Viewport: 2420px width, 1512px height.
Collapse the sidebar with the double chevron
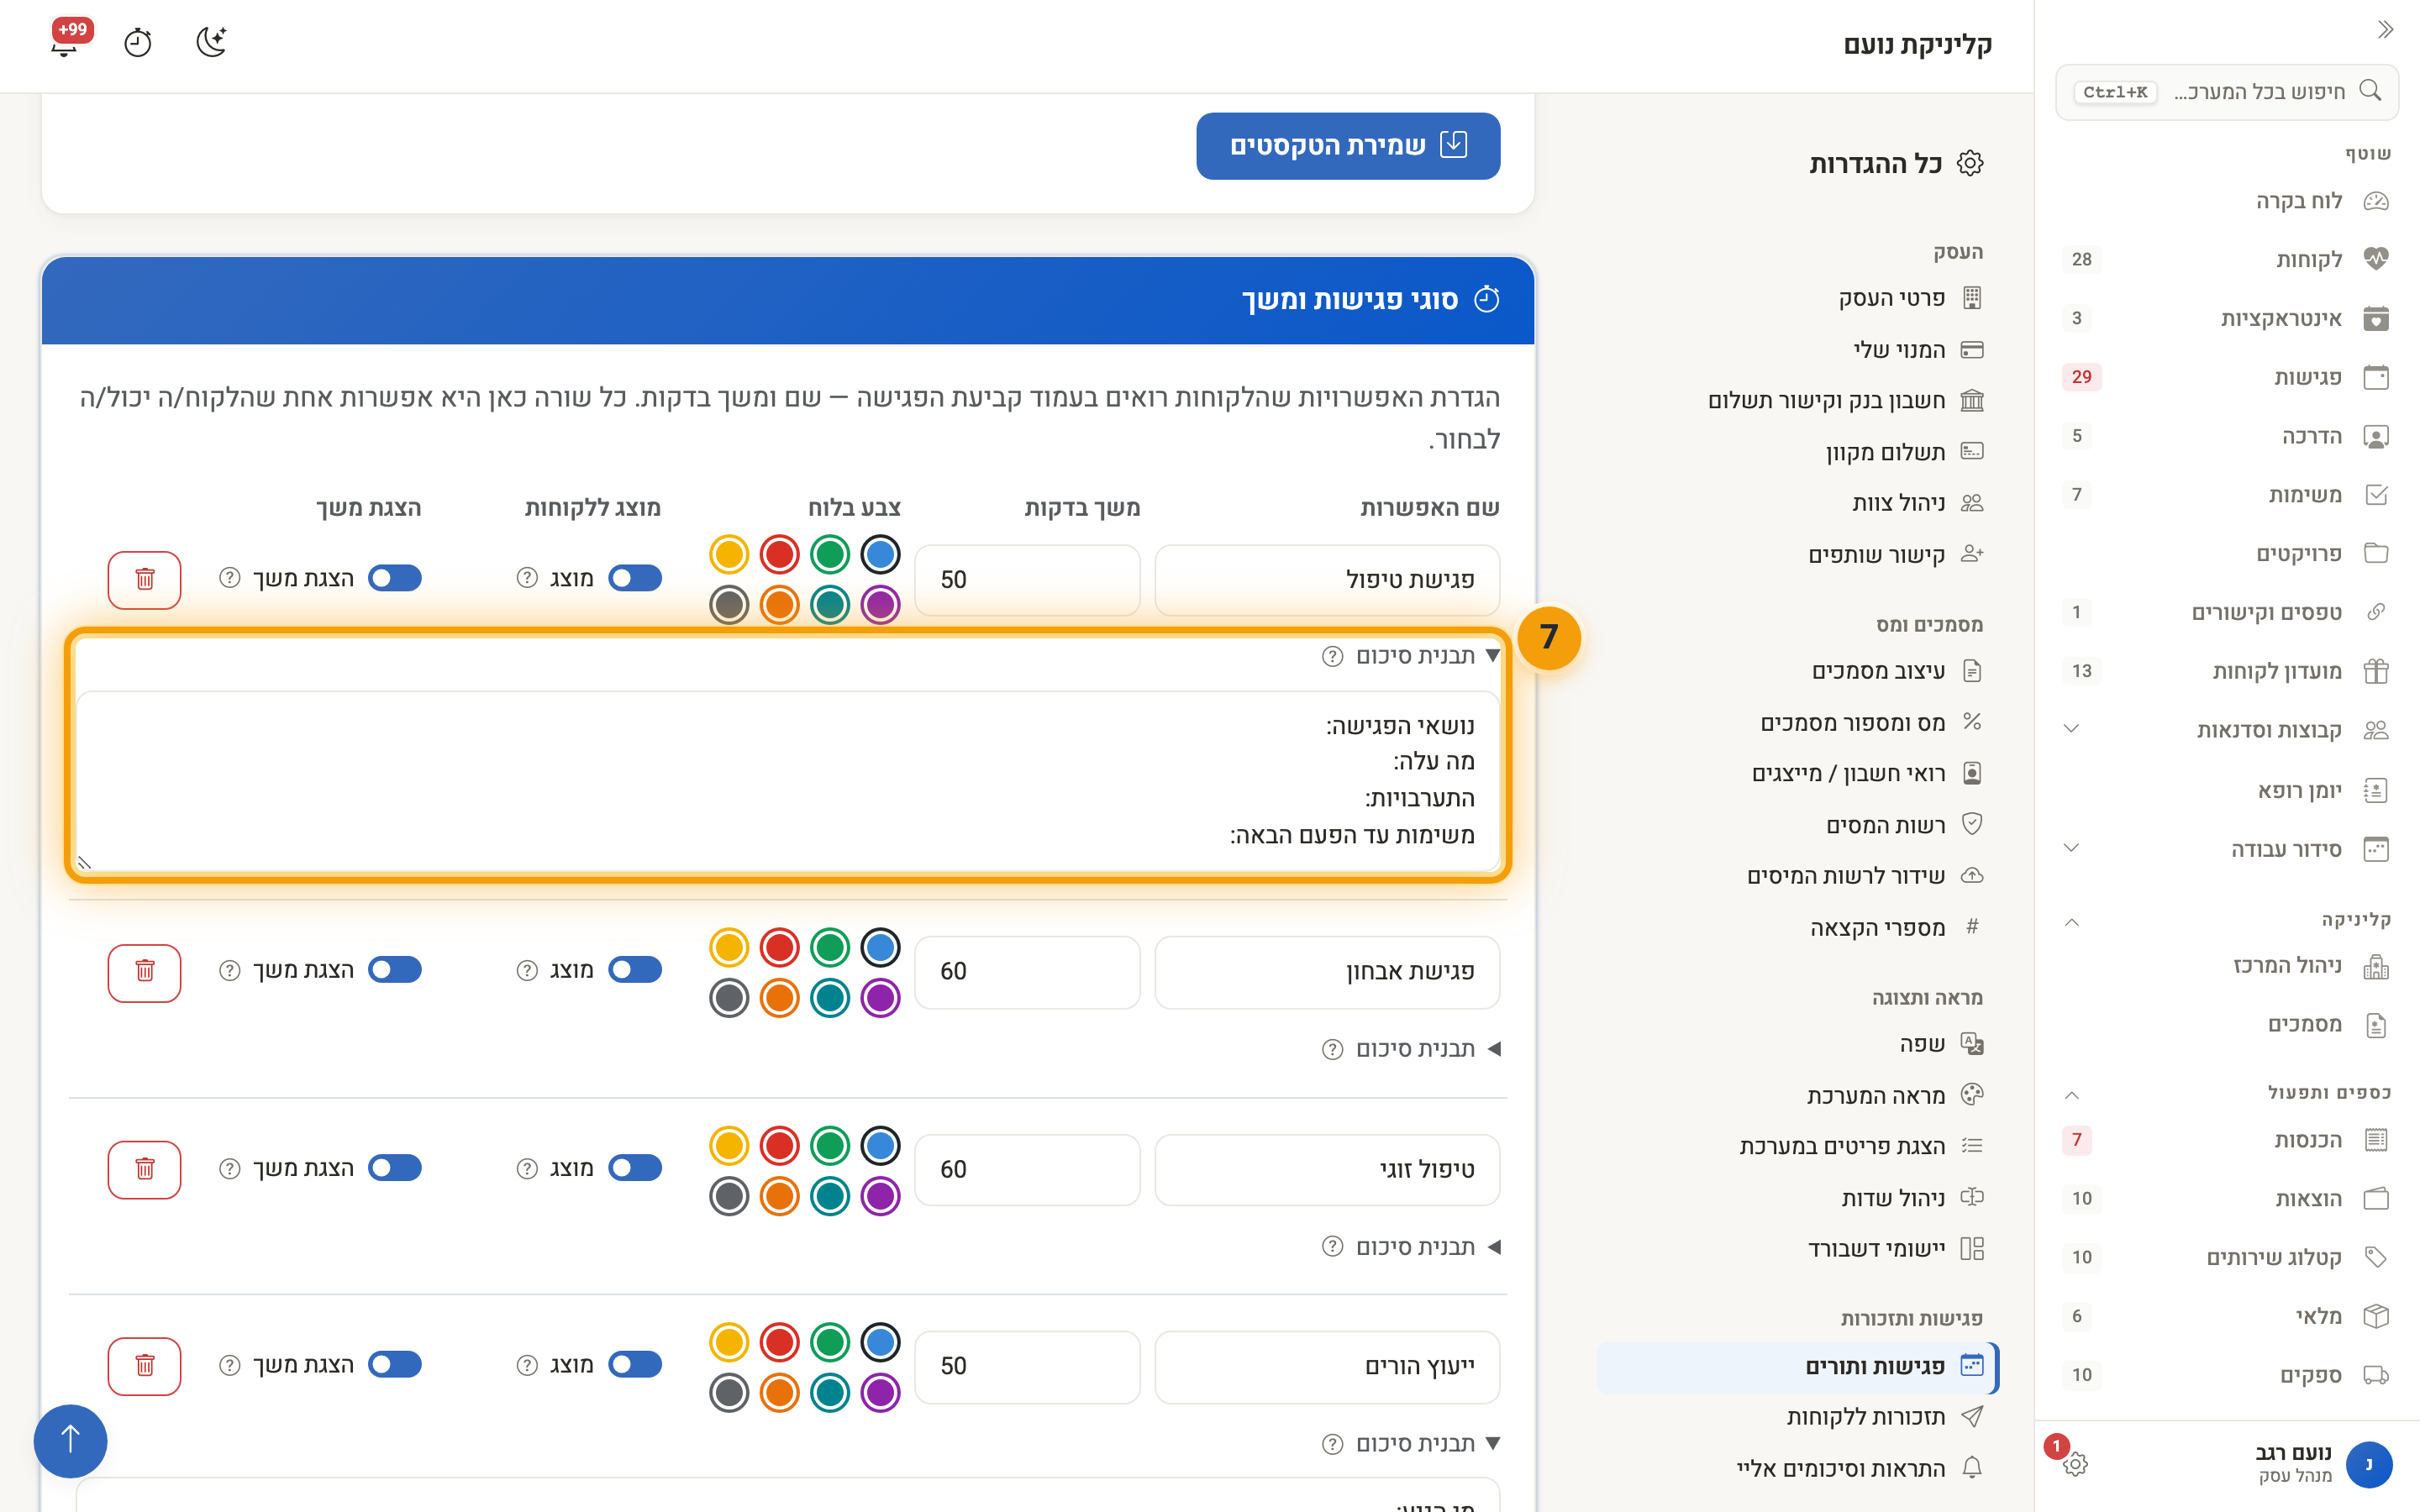(x=2385, y=29)
